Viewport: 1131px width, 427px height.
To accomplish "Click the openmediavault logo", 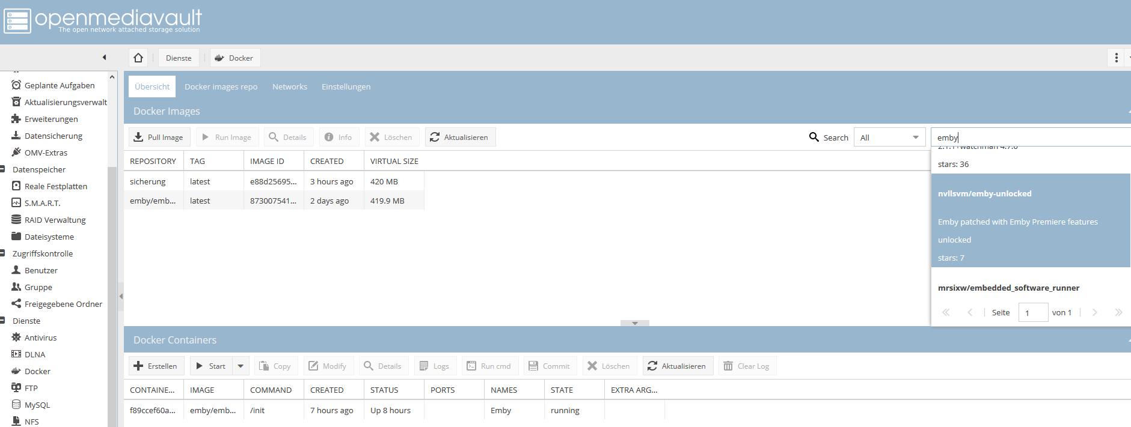I will (x=102, y=20).
